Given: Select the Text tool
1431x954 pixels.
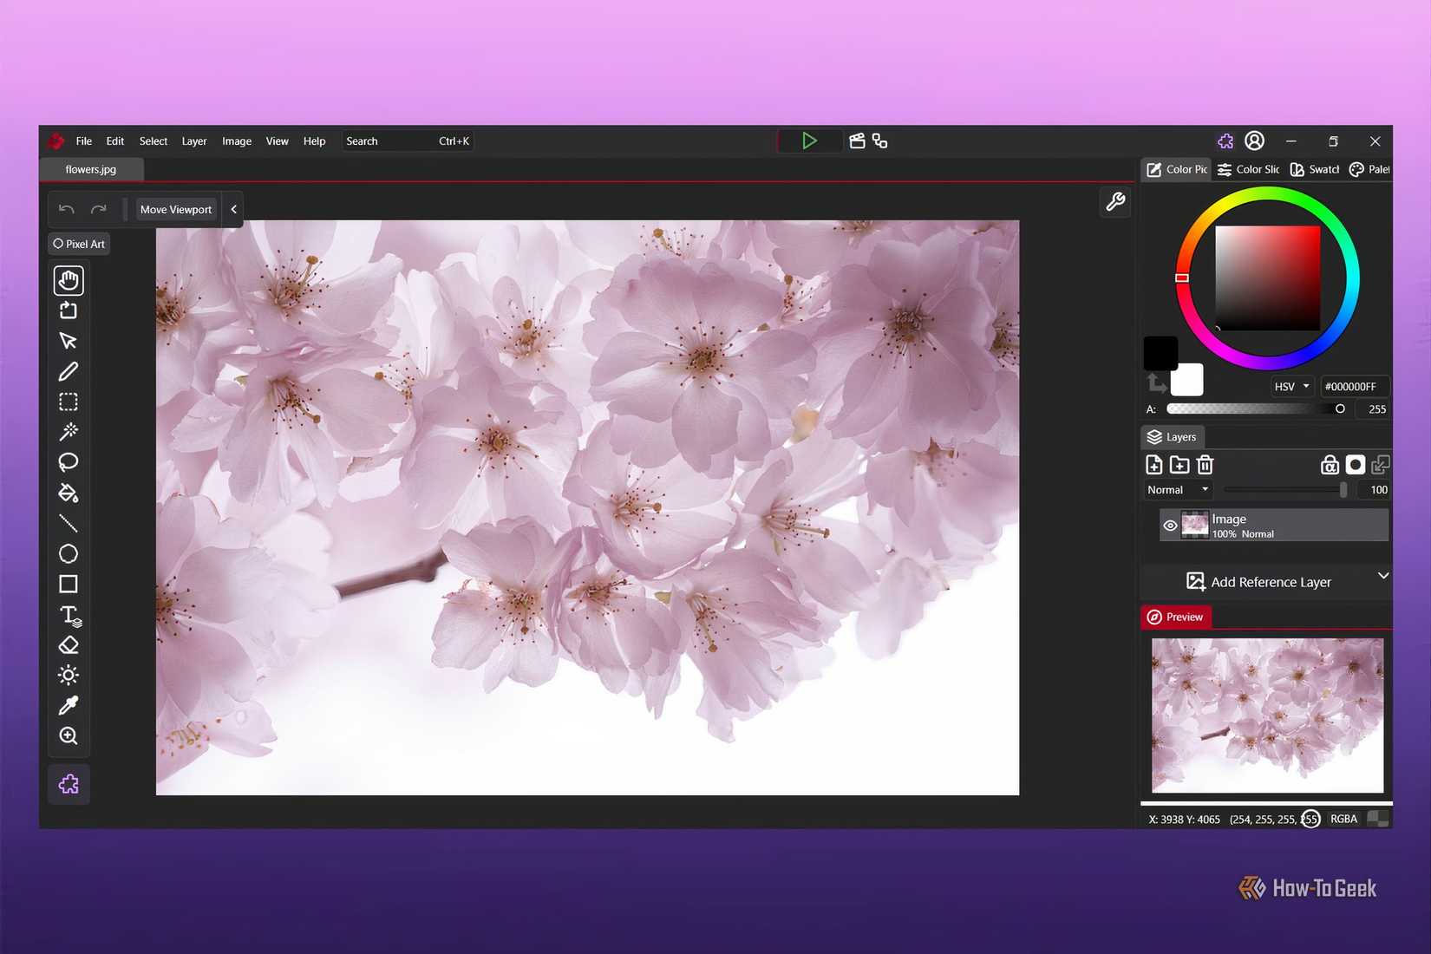Looking at the screenshot, I should [x=69, y=615].
